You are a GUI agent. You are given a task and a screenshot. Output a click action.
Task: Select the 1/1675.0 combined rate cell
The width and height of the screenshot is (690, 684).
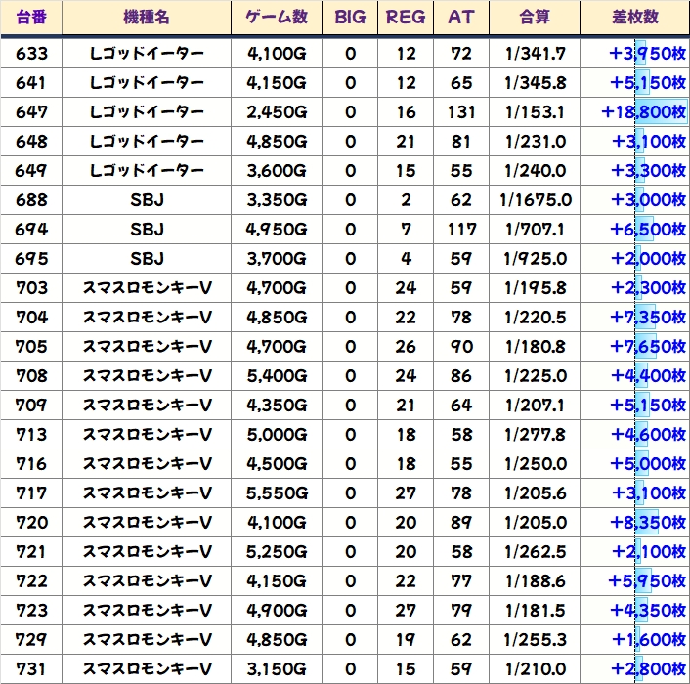click(535, 200)
